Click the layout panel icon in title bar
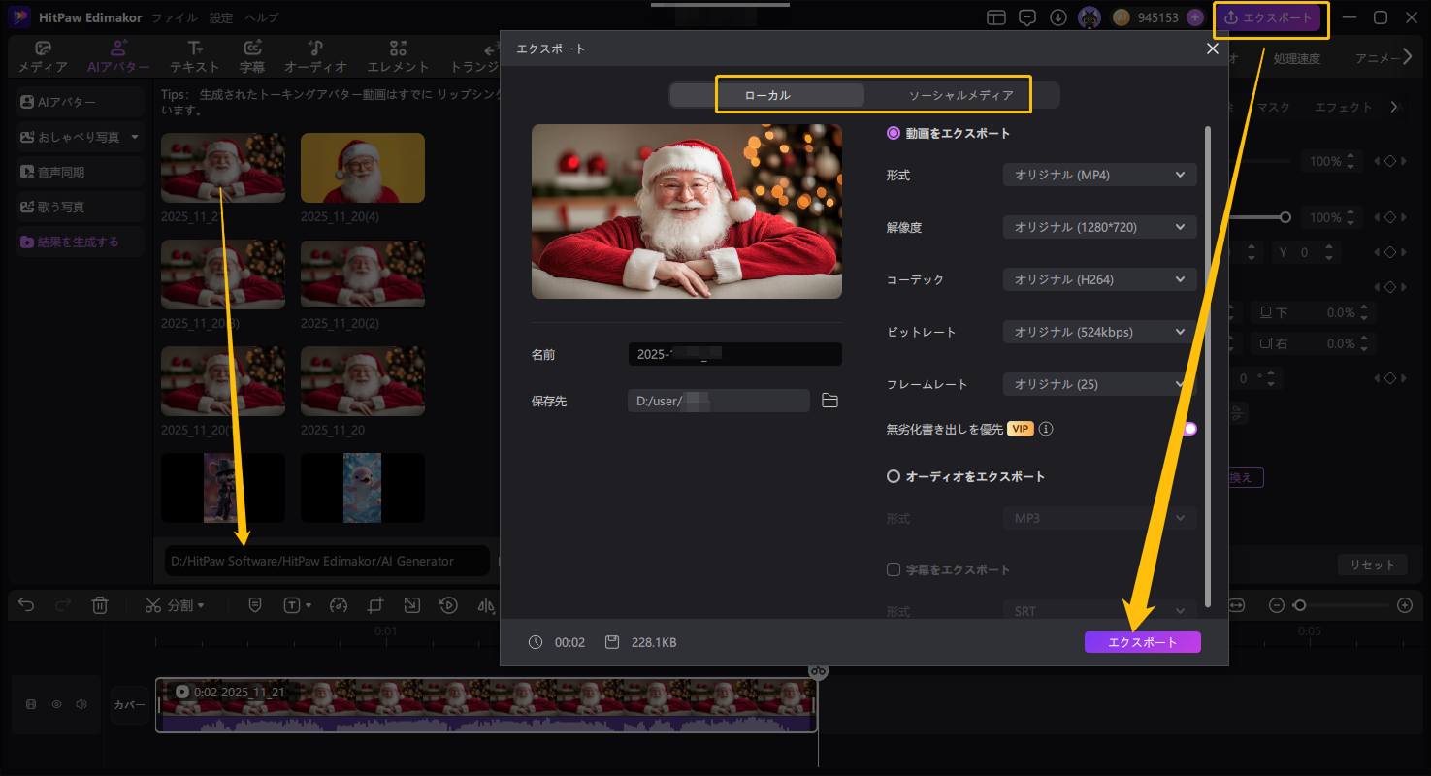This screenshot has height=776, width=1431. click(996, 17)
